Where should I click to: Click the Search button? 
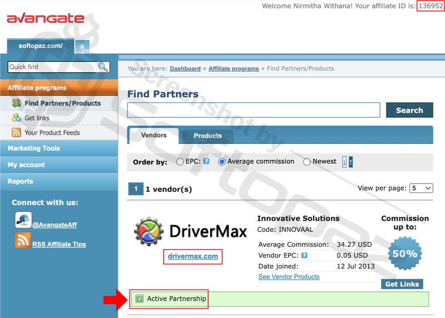(409, 110)
